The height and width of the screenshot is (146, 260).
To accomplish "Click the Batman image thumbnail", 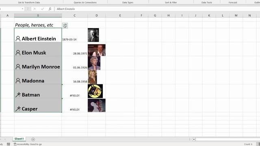I will (x=95, y=91).
